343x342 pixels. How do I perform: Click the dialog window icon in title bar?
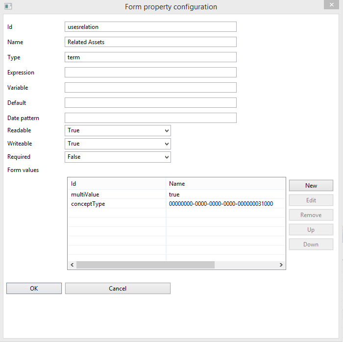8,6
